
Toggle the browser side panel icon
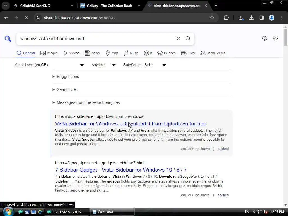pos(262,18)
